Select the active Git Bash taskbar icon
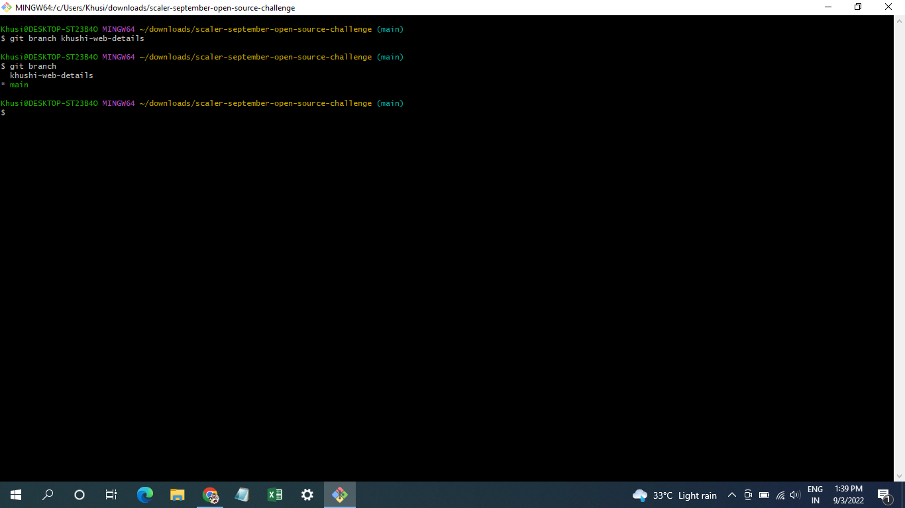Image resolution: width=905 pixels, height=508 pixels. point(339,494)
